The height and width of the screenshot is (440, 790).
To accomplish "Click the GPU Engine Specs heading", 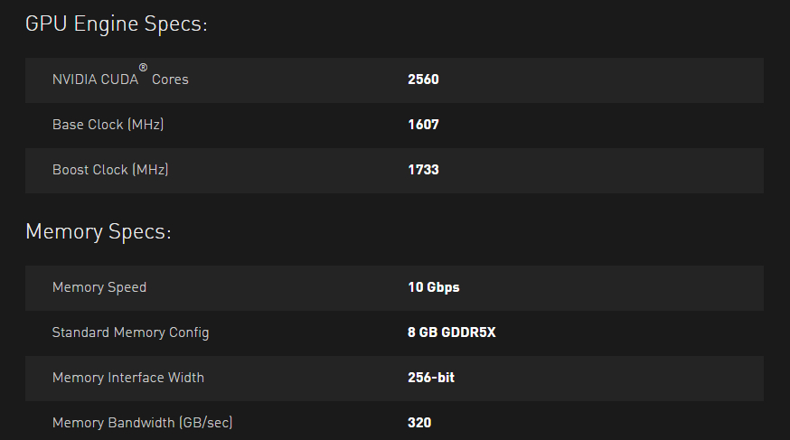I will (117, 24).
